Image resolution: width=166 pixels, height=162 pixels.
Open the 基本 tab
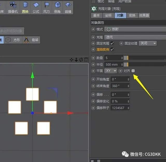pos(96,16)
